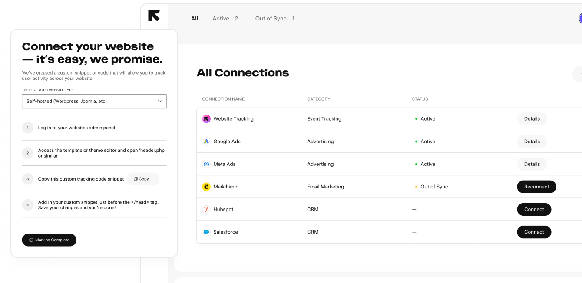Open Details for Website Tracking
Screen dimensions: 582x283
pos(532,119)
